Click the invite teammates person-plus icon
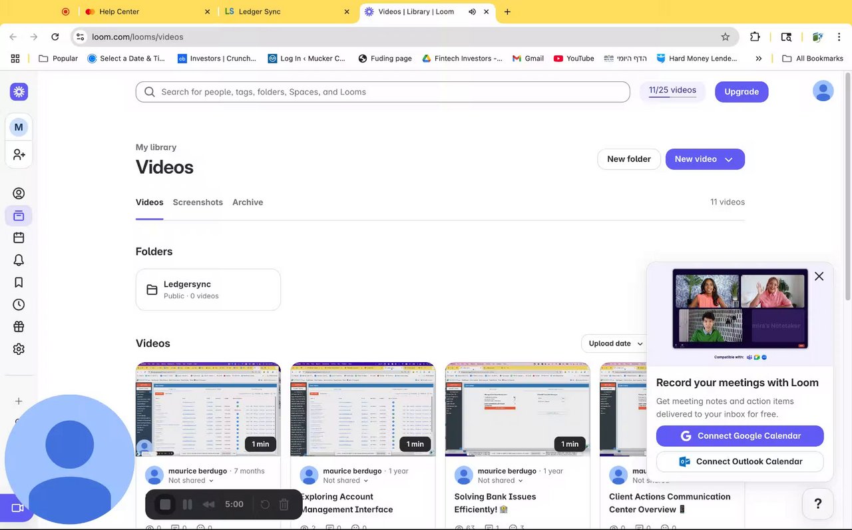The image size is (852, 530). click(19, 154)
